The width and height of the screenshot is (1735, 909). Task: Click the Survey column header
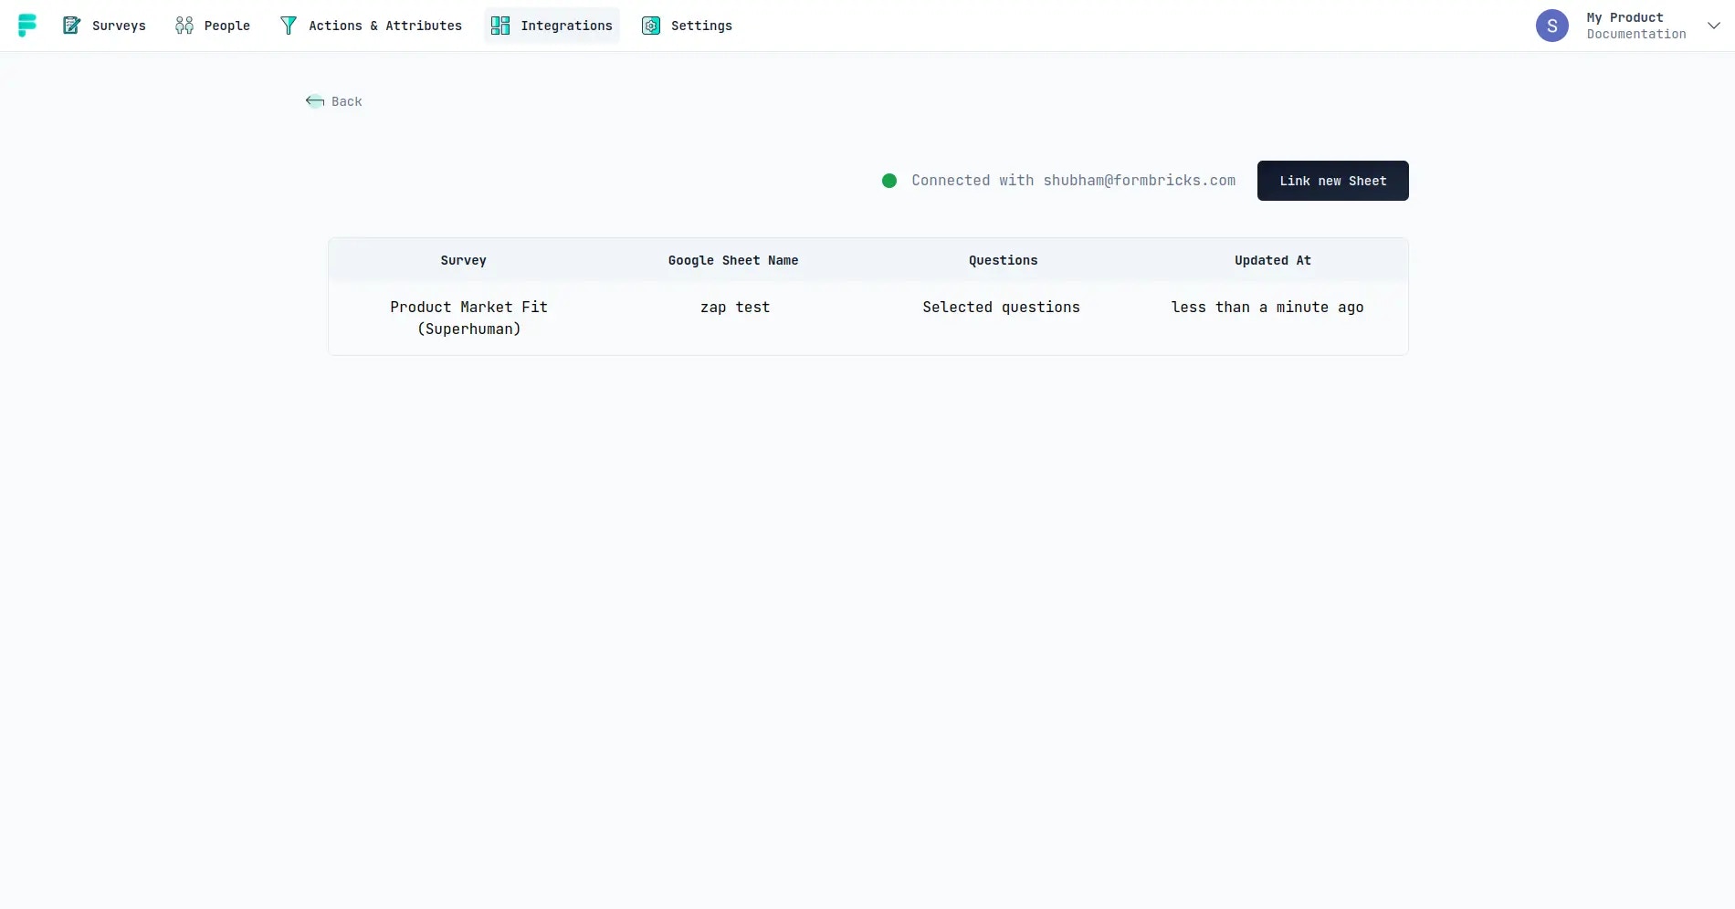point(464,260)
